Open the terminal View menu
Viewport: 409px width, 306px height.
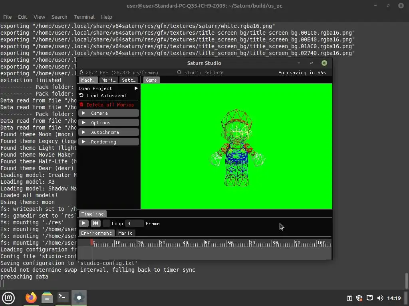[39, 17]
